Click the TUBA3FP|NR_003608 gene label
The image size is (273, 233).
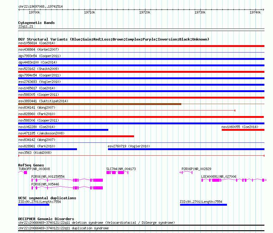coord(34,169)
